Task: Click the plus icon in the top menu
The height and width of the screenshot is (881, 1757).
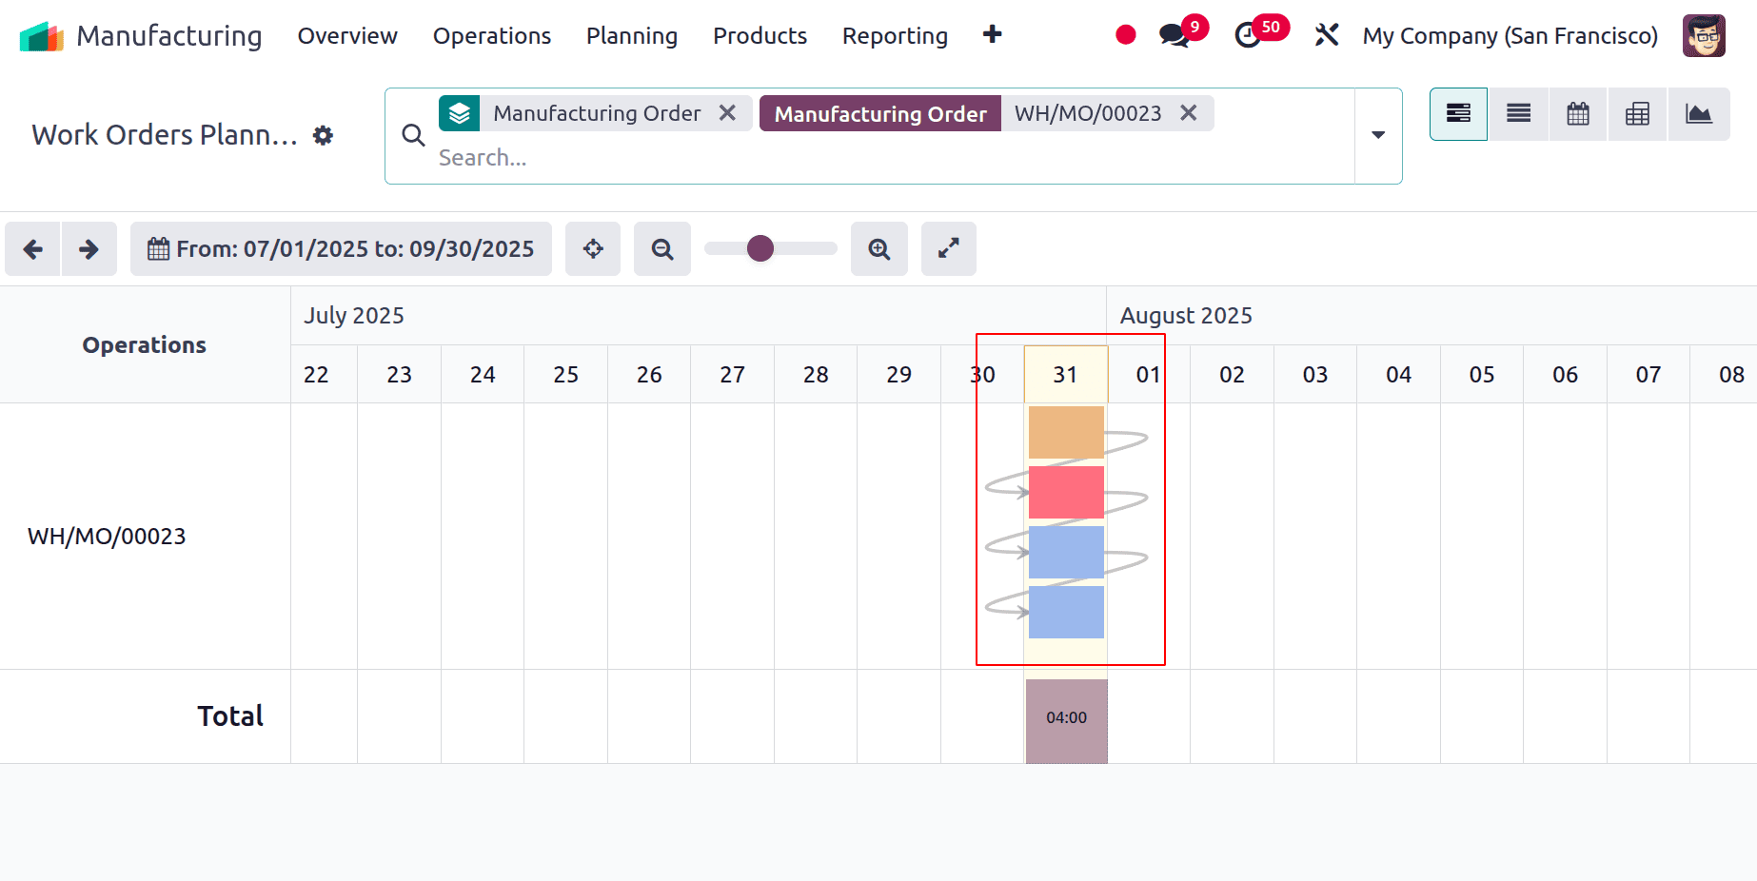Action: tap(992, 34)
